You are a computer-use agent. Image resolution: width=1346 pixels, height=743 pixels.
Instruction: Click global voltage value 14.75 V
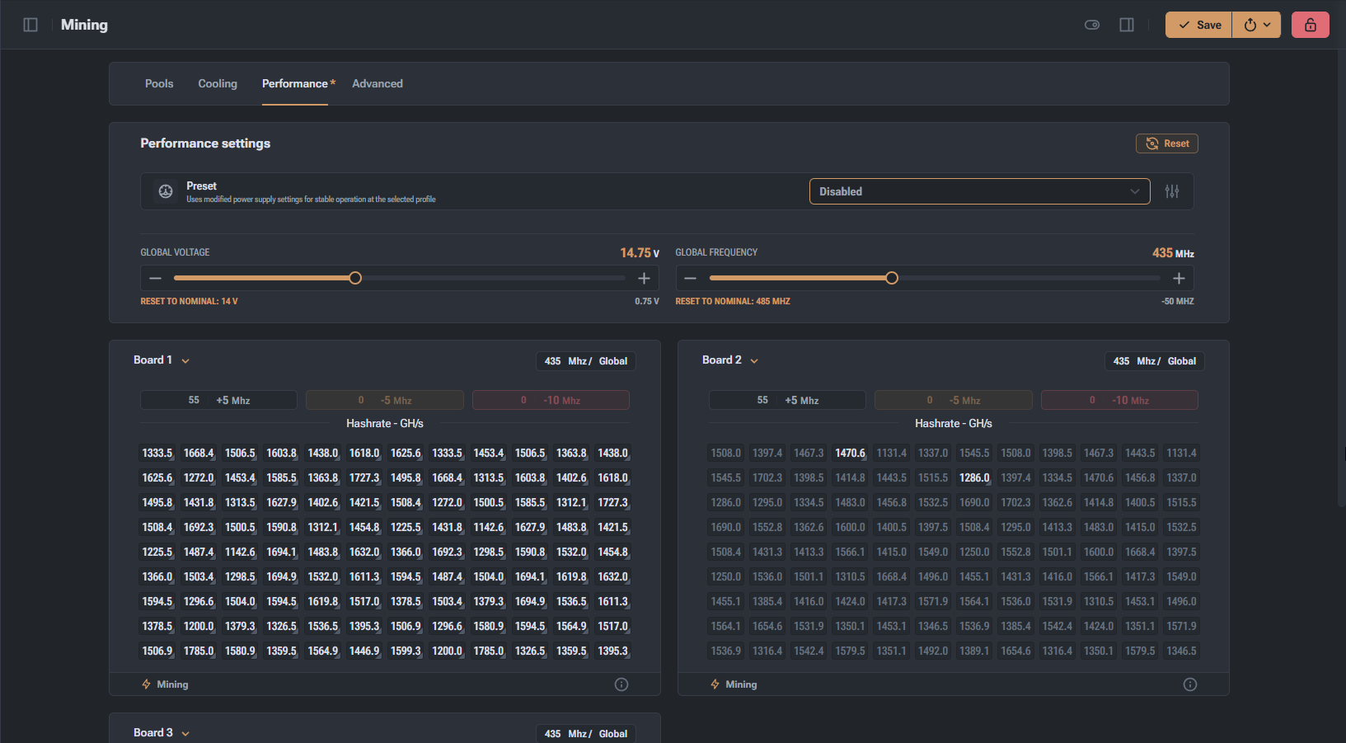pyautogui.click(x=640, y=252)
